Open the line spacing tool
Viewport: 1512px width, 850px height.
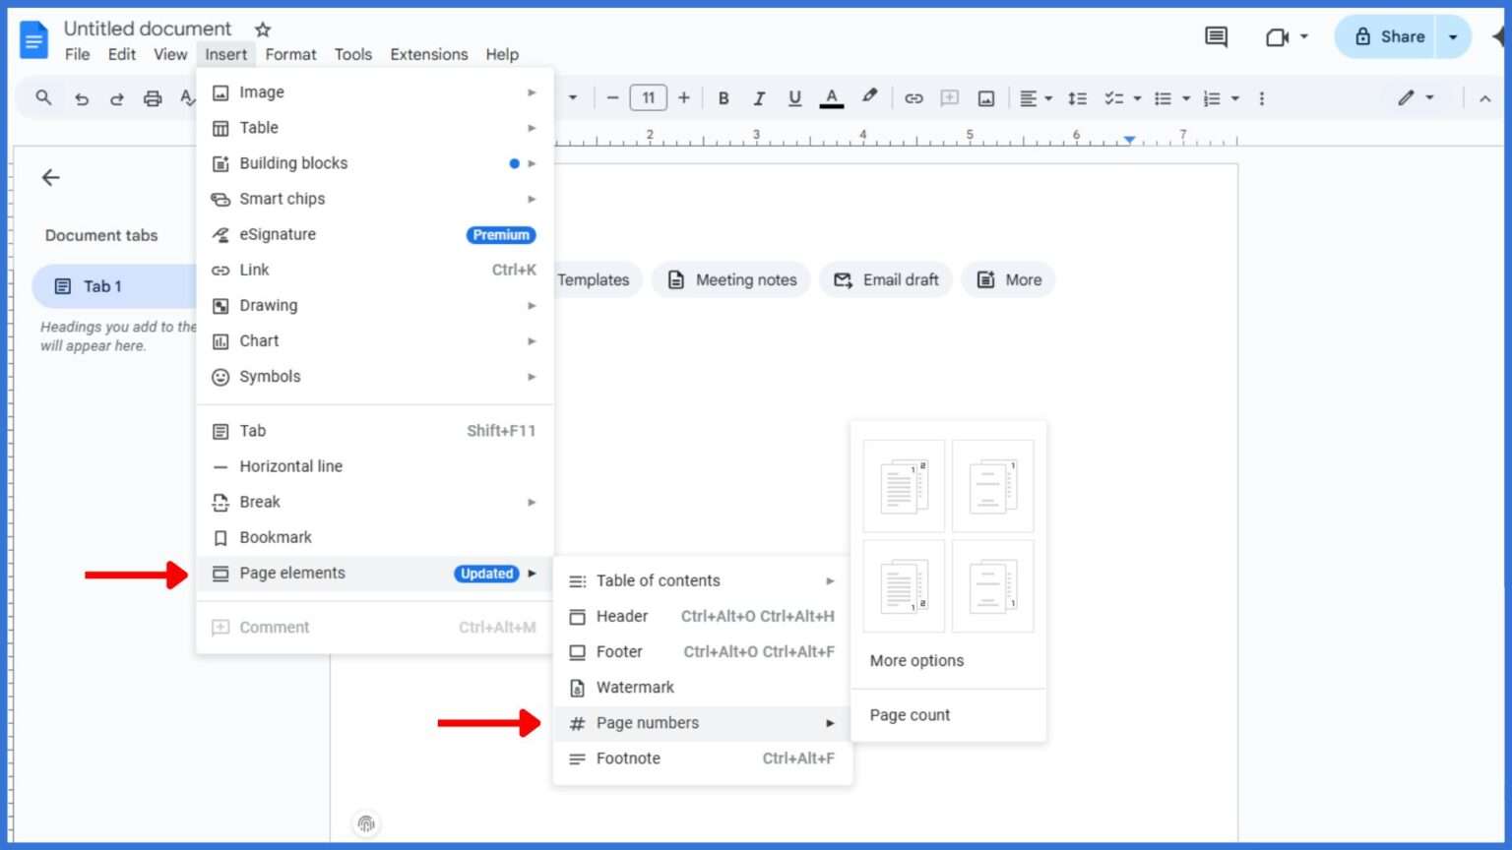(x=1077, y=97)
